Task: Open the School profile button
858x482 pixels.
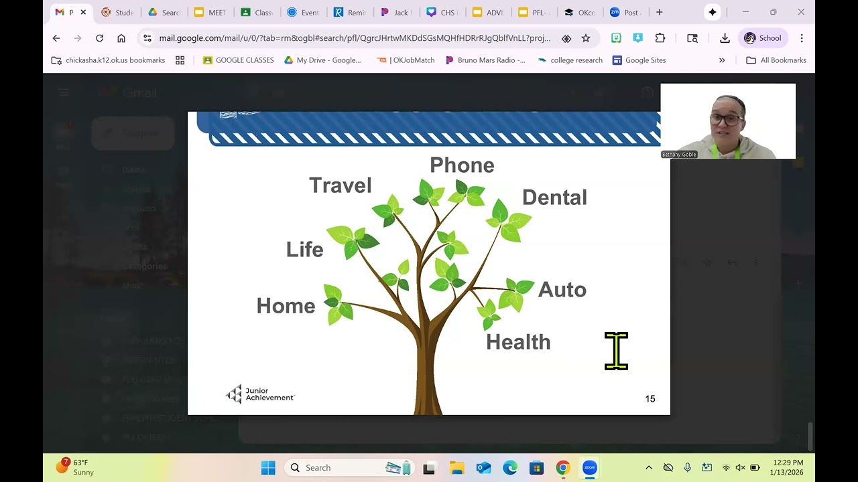Action: click(763, 38)
